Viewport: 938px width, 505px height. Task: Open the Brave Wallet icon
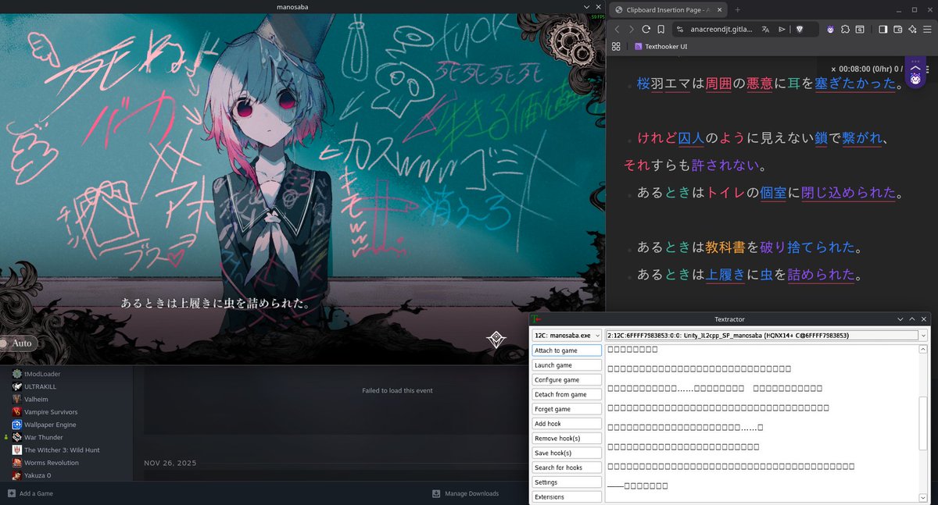[x=897, y=29]
